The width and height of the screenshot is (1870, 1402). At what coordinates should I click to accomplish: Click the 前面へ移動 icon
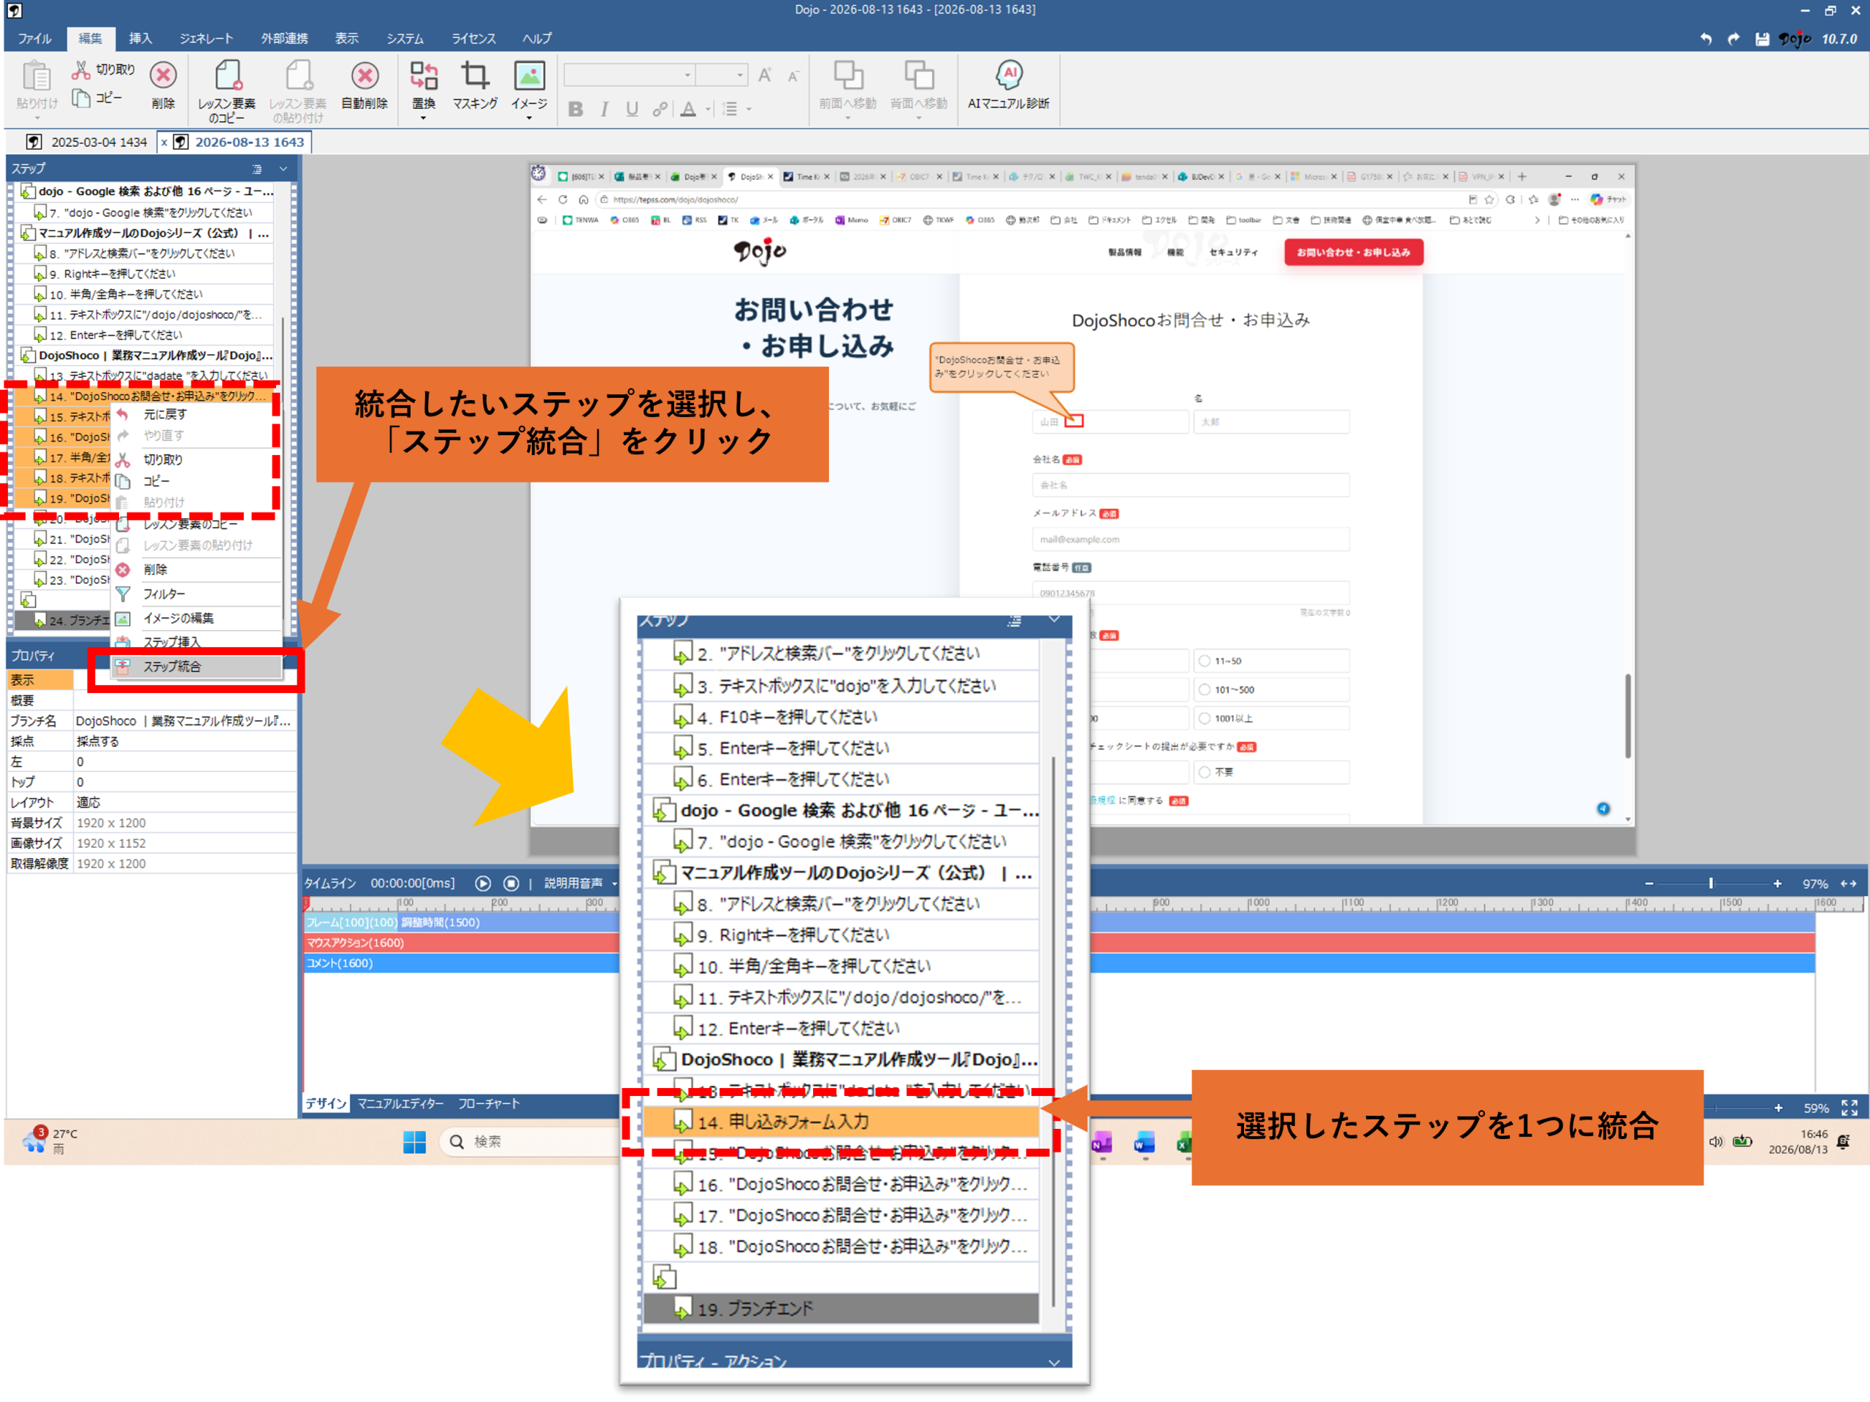tap(848, 75)
